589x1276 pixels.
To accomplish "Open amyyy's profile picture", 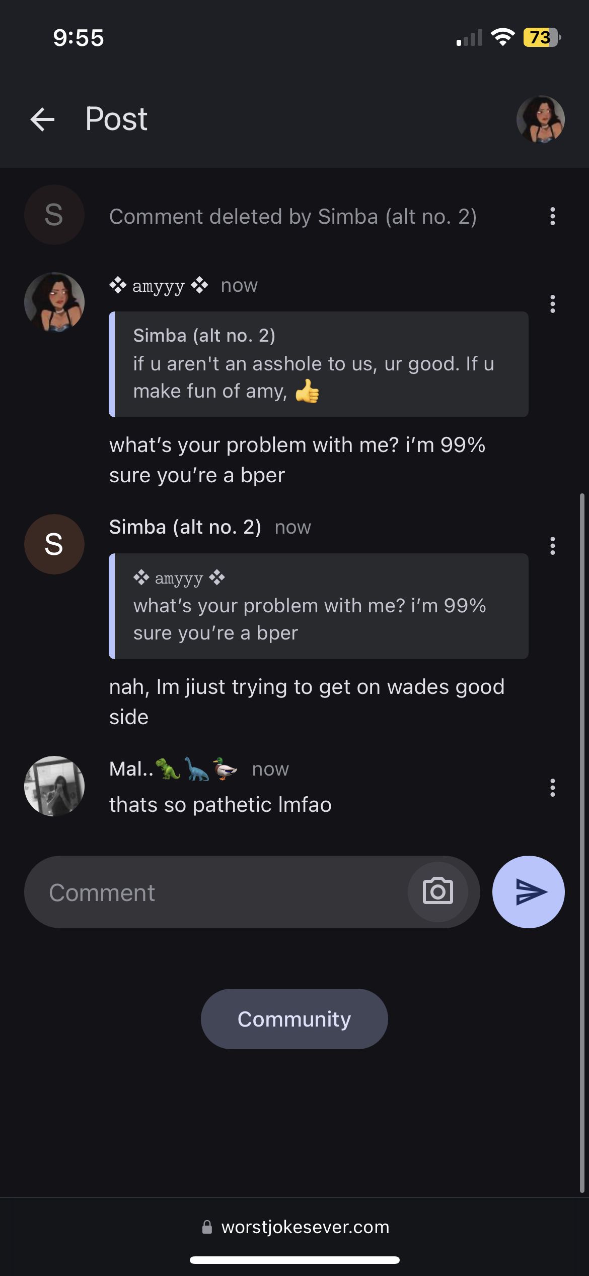I will coord(54,302).
